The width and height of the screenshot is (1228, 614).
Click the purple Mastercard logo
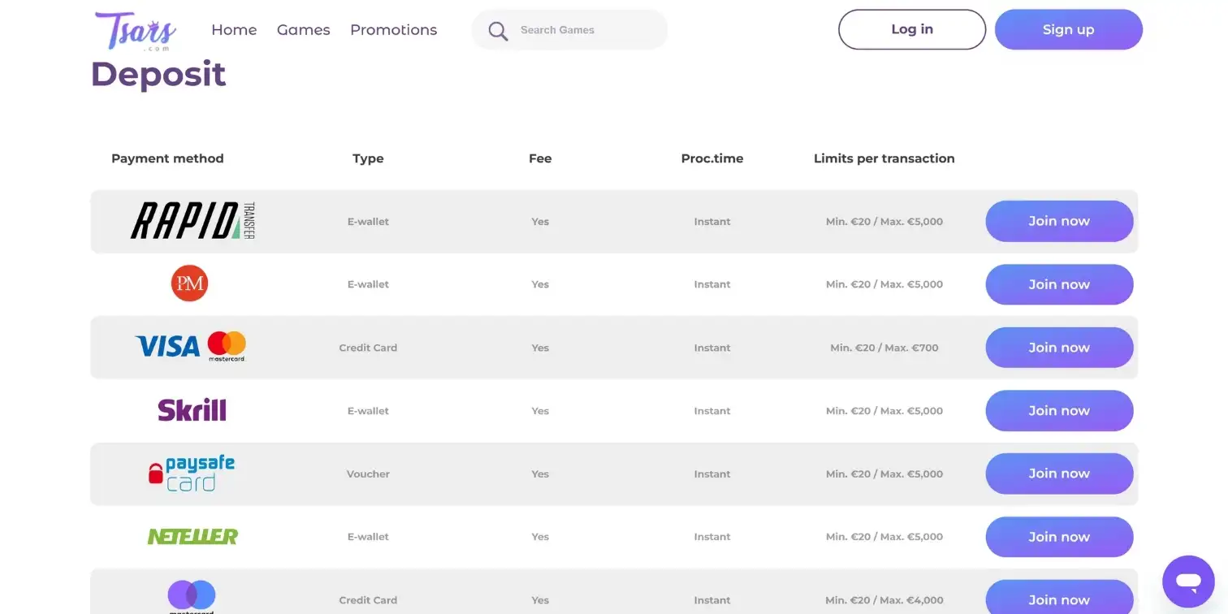[x=192, y=597]
